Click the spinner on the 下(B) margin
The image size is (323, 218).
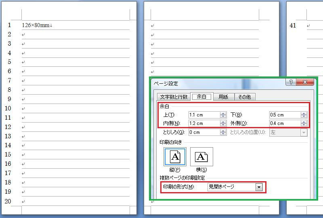pos(304,115)
